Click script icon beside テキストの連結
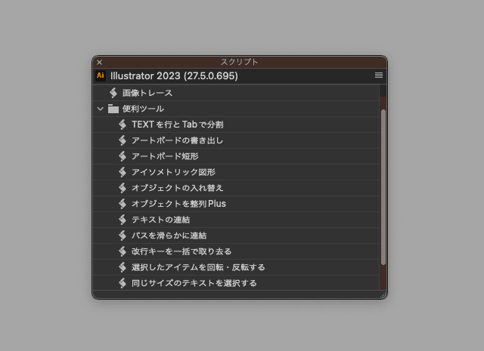The height and width of the screenshot is (351, 484). tap(123, 220)
